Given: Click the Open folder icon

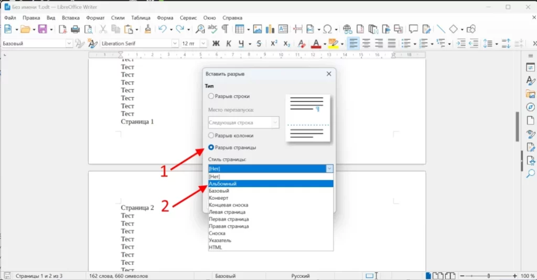Looking at the screenshot, I should coord(25,29).
